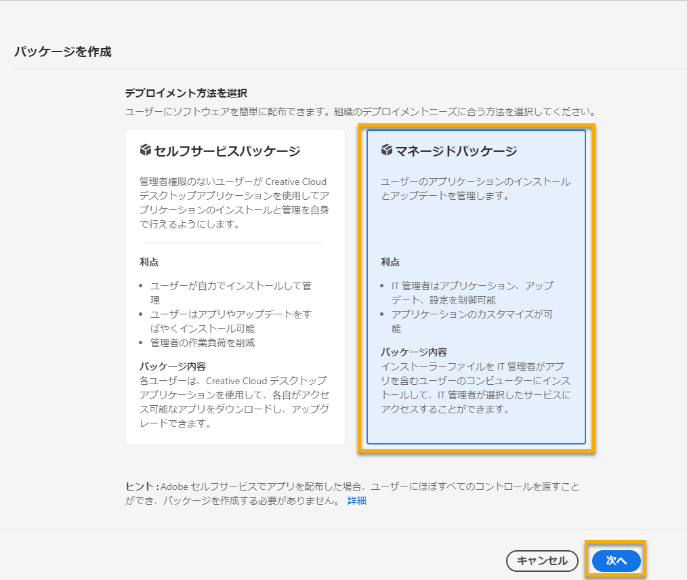This screenshot has width=687, height=580.
Task: Click the ユーザーにソフトウェアを簡単に配布できます subtitle
Action: click(x=360, y=112)
